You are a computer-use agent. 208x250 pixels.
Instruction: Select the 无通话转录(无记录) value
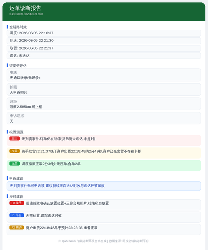[25, 78]
